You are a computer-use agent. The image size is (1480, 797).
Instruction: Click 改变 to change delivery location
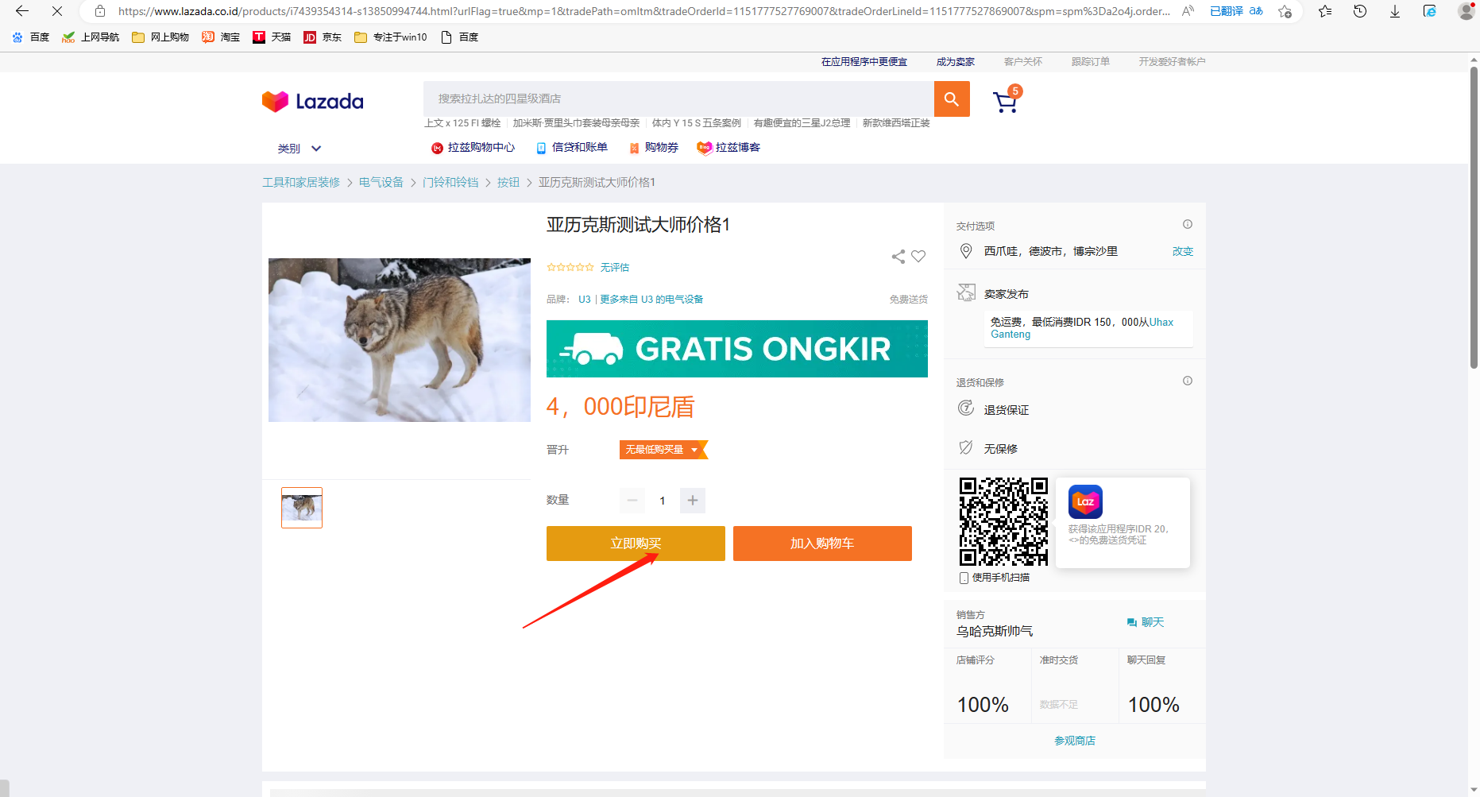(1182, 251)
